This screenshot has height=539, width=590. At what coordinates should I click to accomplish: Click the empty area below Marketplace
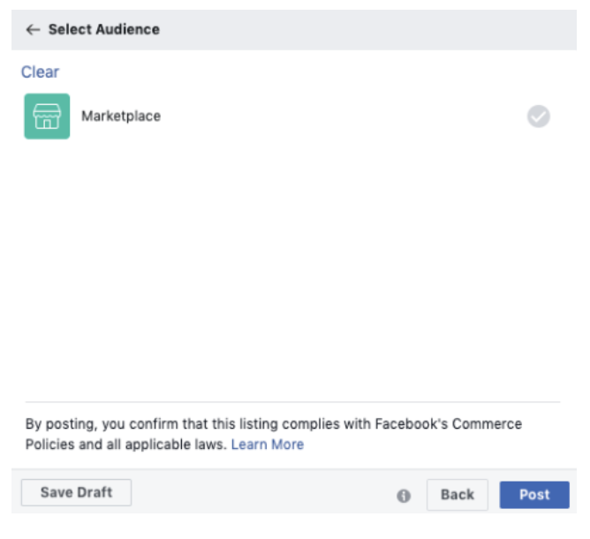(291, 265)
